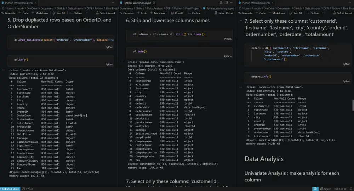The height and width of the screenshot is (191, 354).
Task: Open more actions menu of the step 5 editor group
Action: pos(113,3)
